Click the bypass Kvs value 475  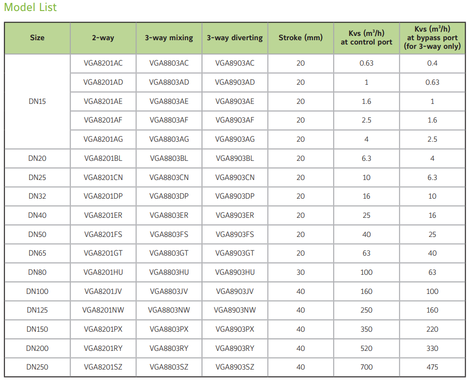[x=432, y=367]
